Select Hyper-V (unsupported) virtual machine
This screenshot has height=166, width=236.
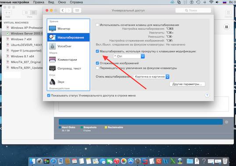click(22, 51)
